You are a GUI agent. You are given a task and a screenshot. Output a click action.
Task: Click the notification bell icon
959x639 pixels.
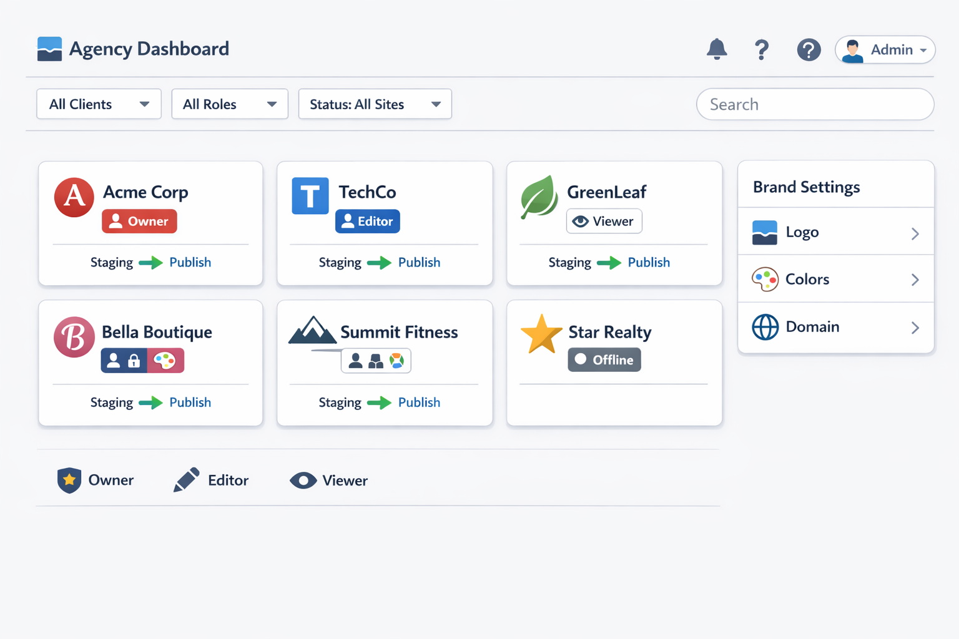tap(717, 50)
